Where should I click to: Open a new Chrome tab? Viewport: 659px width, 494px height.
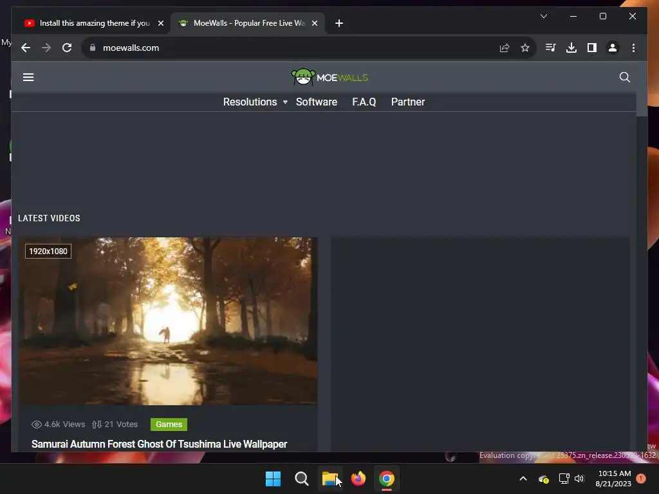339,23
